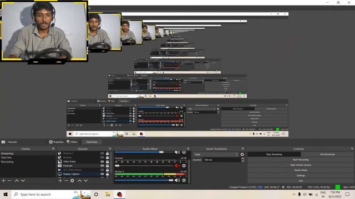The image size is (355, 199).
Task: Click the Exit button in Controls
Action: 301,181
